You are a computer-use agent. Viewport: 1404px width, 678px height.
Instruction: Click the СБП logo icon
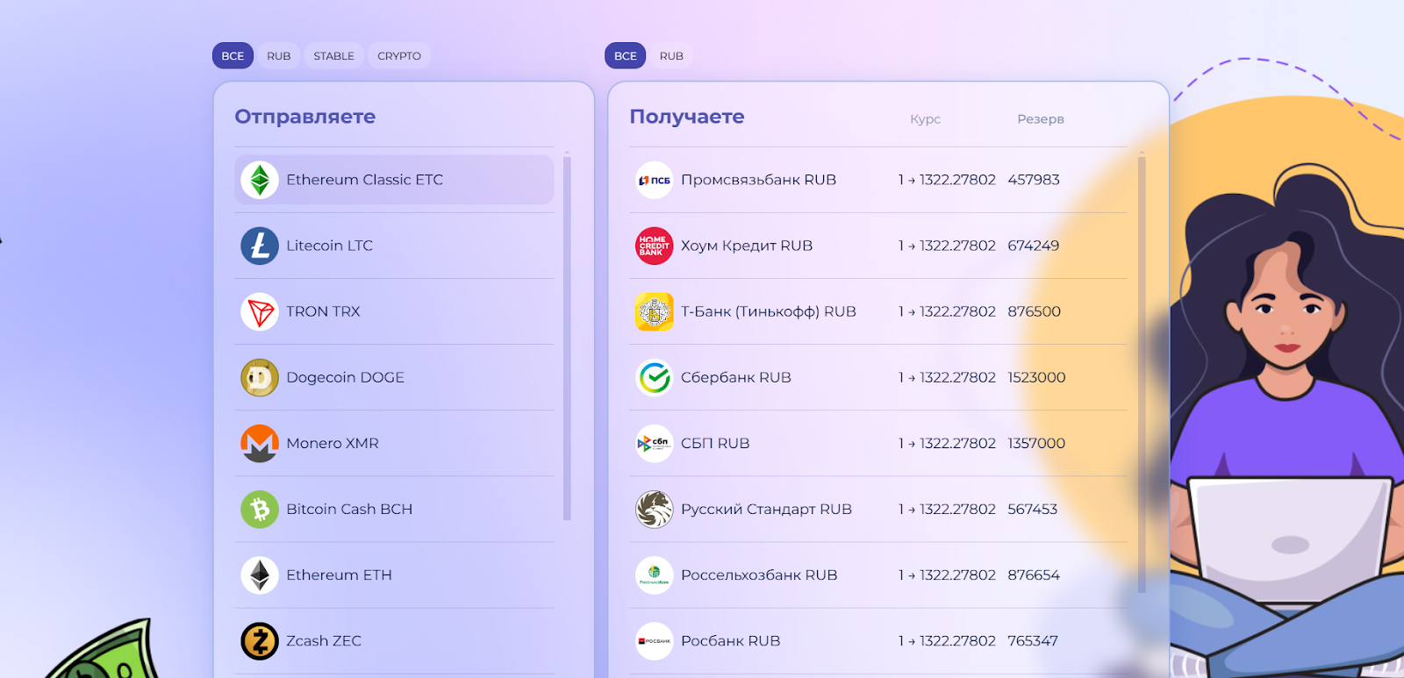[x=655, y=443]
